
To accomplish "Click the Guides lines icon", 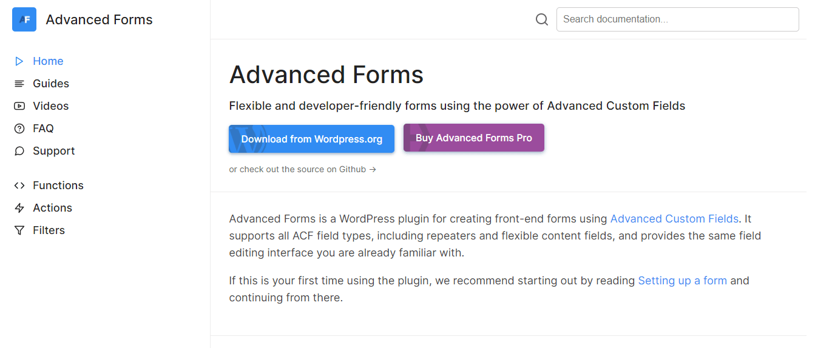I will [x=19, y=84].
